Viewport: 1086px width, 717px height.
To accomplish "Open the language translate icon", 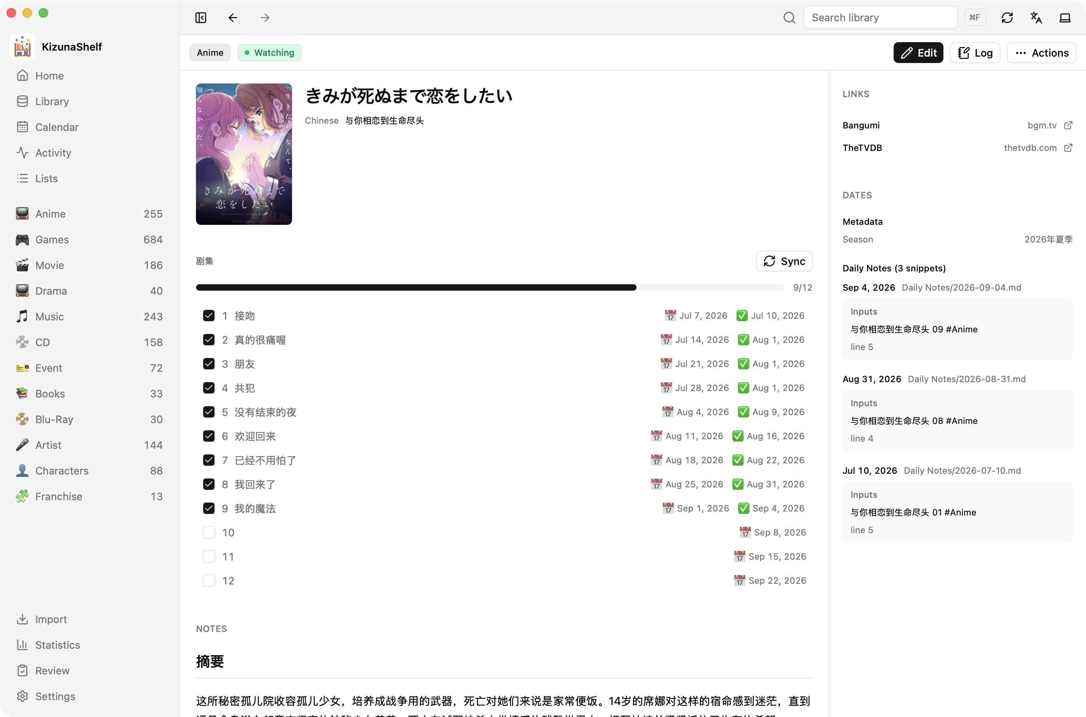I will [x=1036, y=17].
